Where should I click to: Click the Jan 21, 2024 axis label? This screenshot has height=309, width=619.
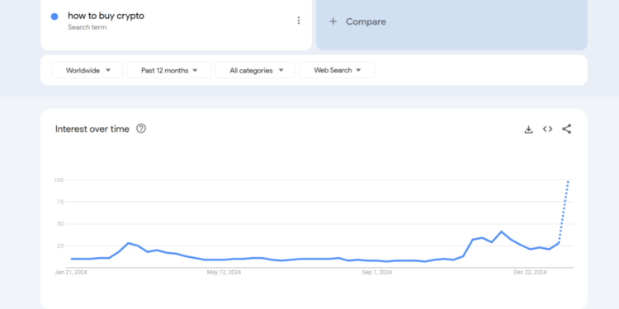(71, 273)
